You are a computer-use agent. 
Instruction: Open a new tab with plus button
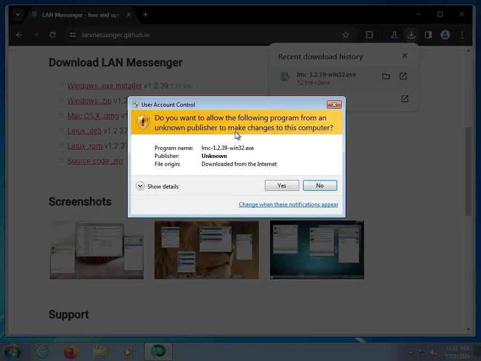click(x=146, y=15)
